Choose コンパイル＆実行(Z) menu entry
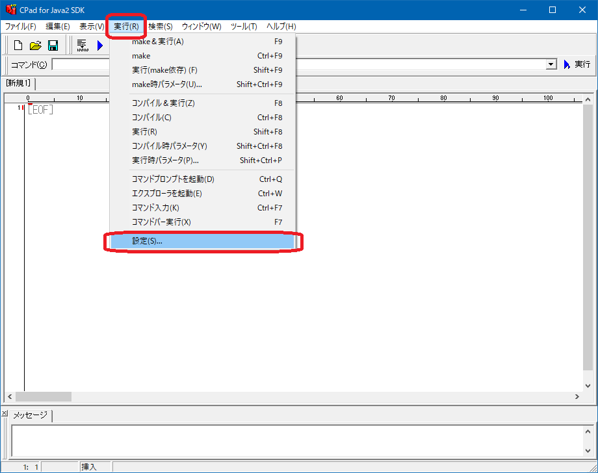Screen dimensions: 598x473 point(203,103)
